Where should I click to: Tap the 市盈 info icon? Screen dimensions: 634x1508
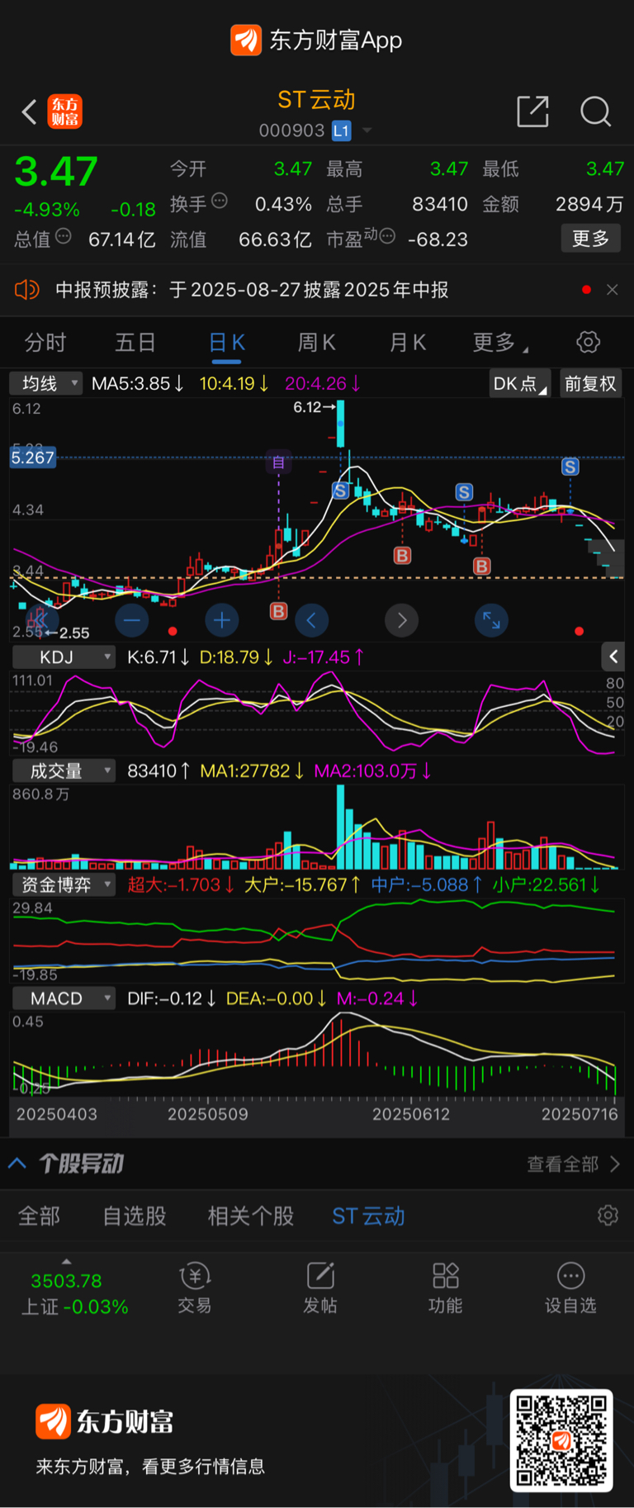(386, 237)
